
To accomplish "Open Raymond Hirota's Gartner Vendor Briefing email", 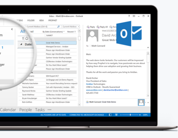I will coord(48,91).
